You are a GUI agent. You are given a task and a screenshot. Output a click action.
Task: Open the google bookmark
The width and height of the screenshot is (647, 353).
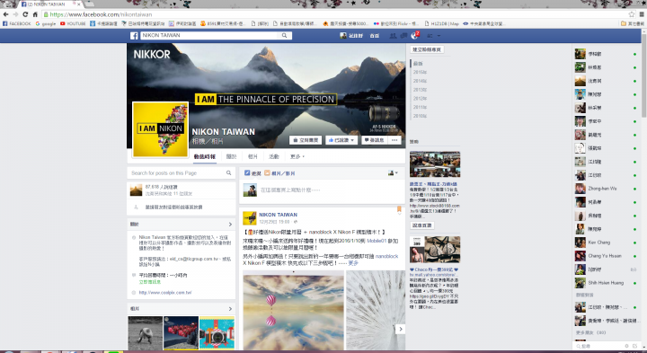46,23
